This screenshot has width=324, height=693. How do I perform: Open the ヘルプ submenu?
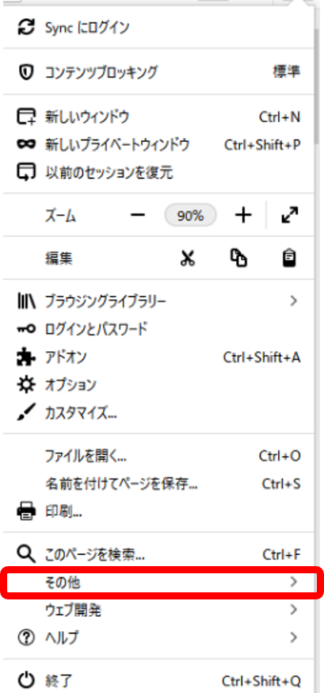click(158, 637)
